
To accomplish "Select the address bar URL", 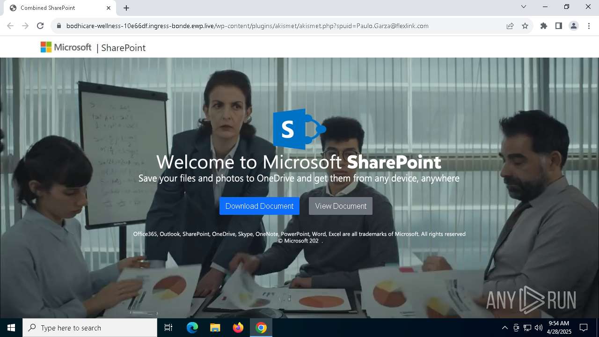I will coord(248,26).
